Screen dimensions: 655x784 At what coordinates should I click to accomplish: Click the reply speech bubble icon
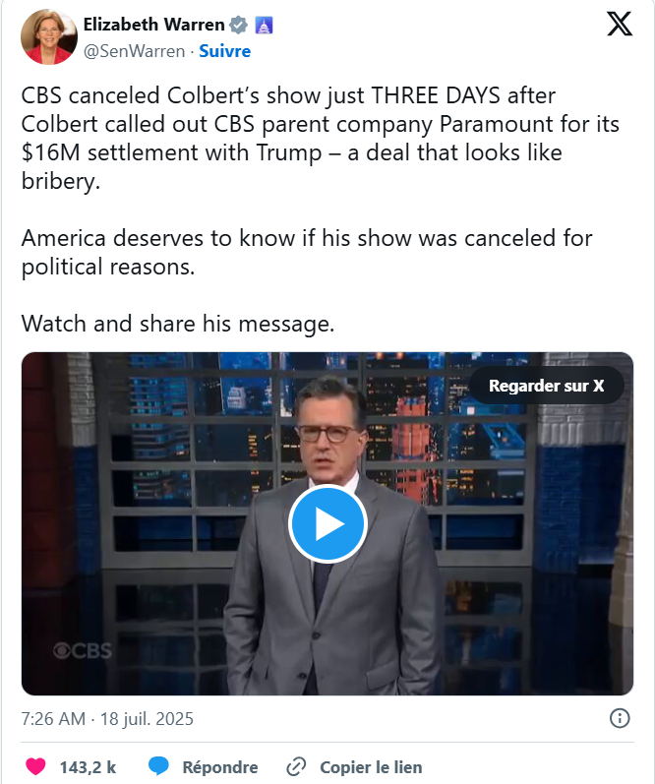tap(159, 766)
